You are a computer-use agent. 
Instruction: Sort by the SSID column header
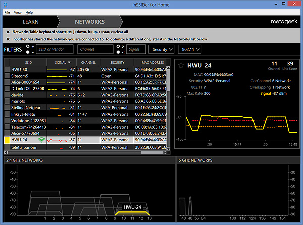point(28,63)
